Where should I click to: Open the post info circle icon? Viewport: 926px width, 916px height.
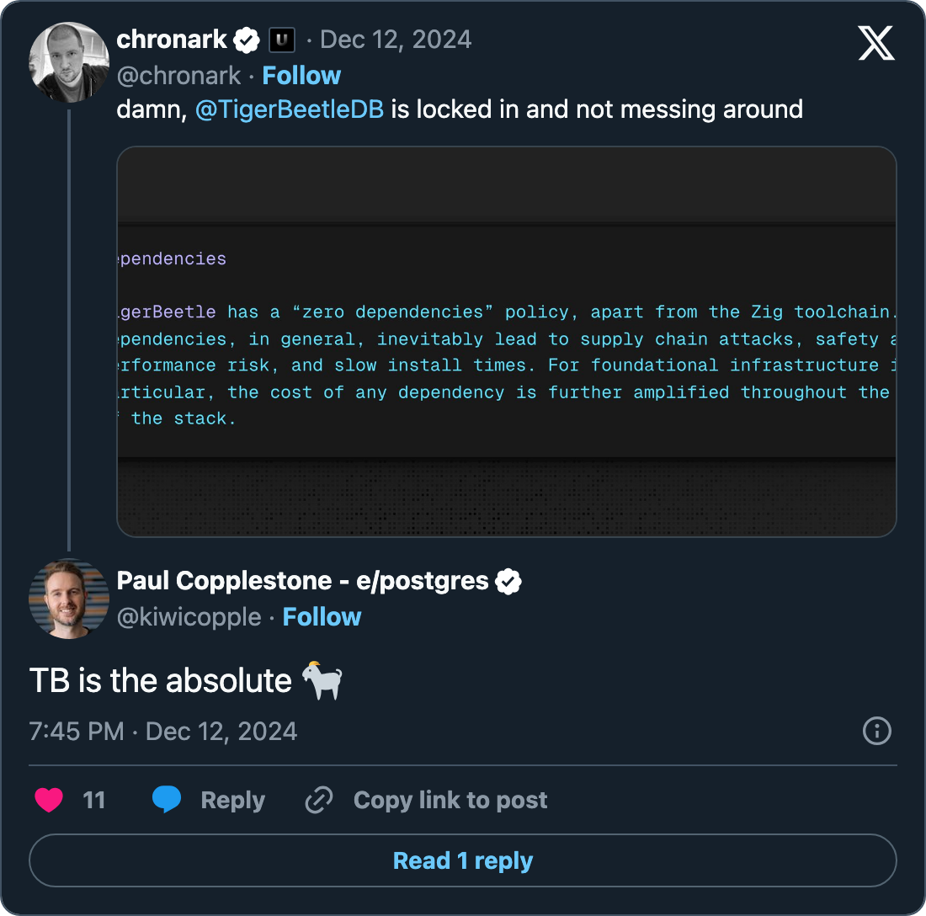pos(876,731)
